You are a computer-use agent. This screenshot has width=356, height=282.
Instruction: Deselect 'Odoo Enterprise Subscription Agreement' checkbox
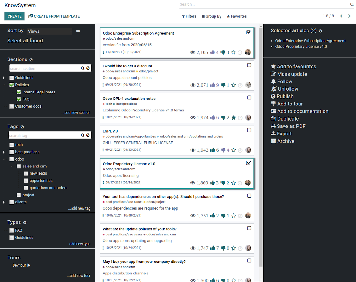tap(249, 32)
